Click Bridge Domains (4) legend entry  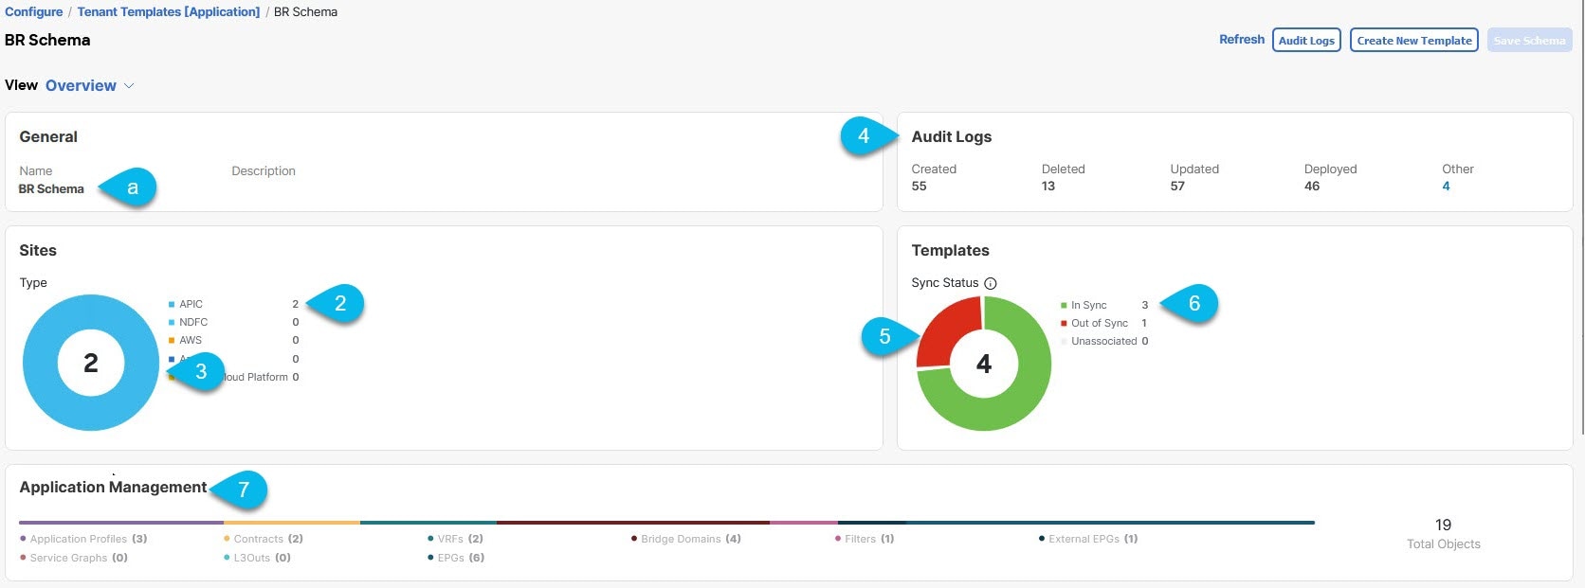tap(686, 539)
